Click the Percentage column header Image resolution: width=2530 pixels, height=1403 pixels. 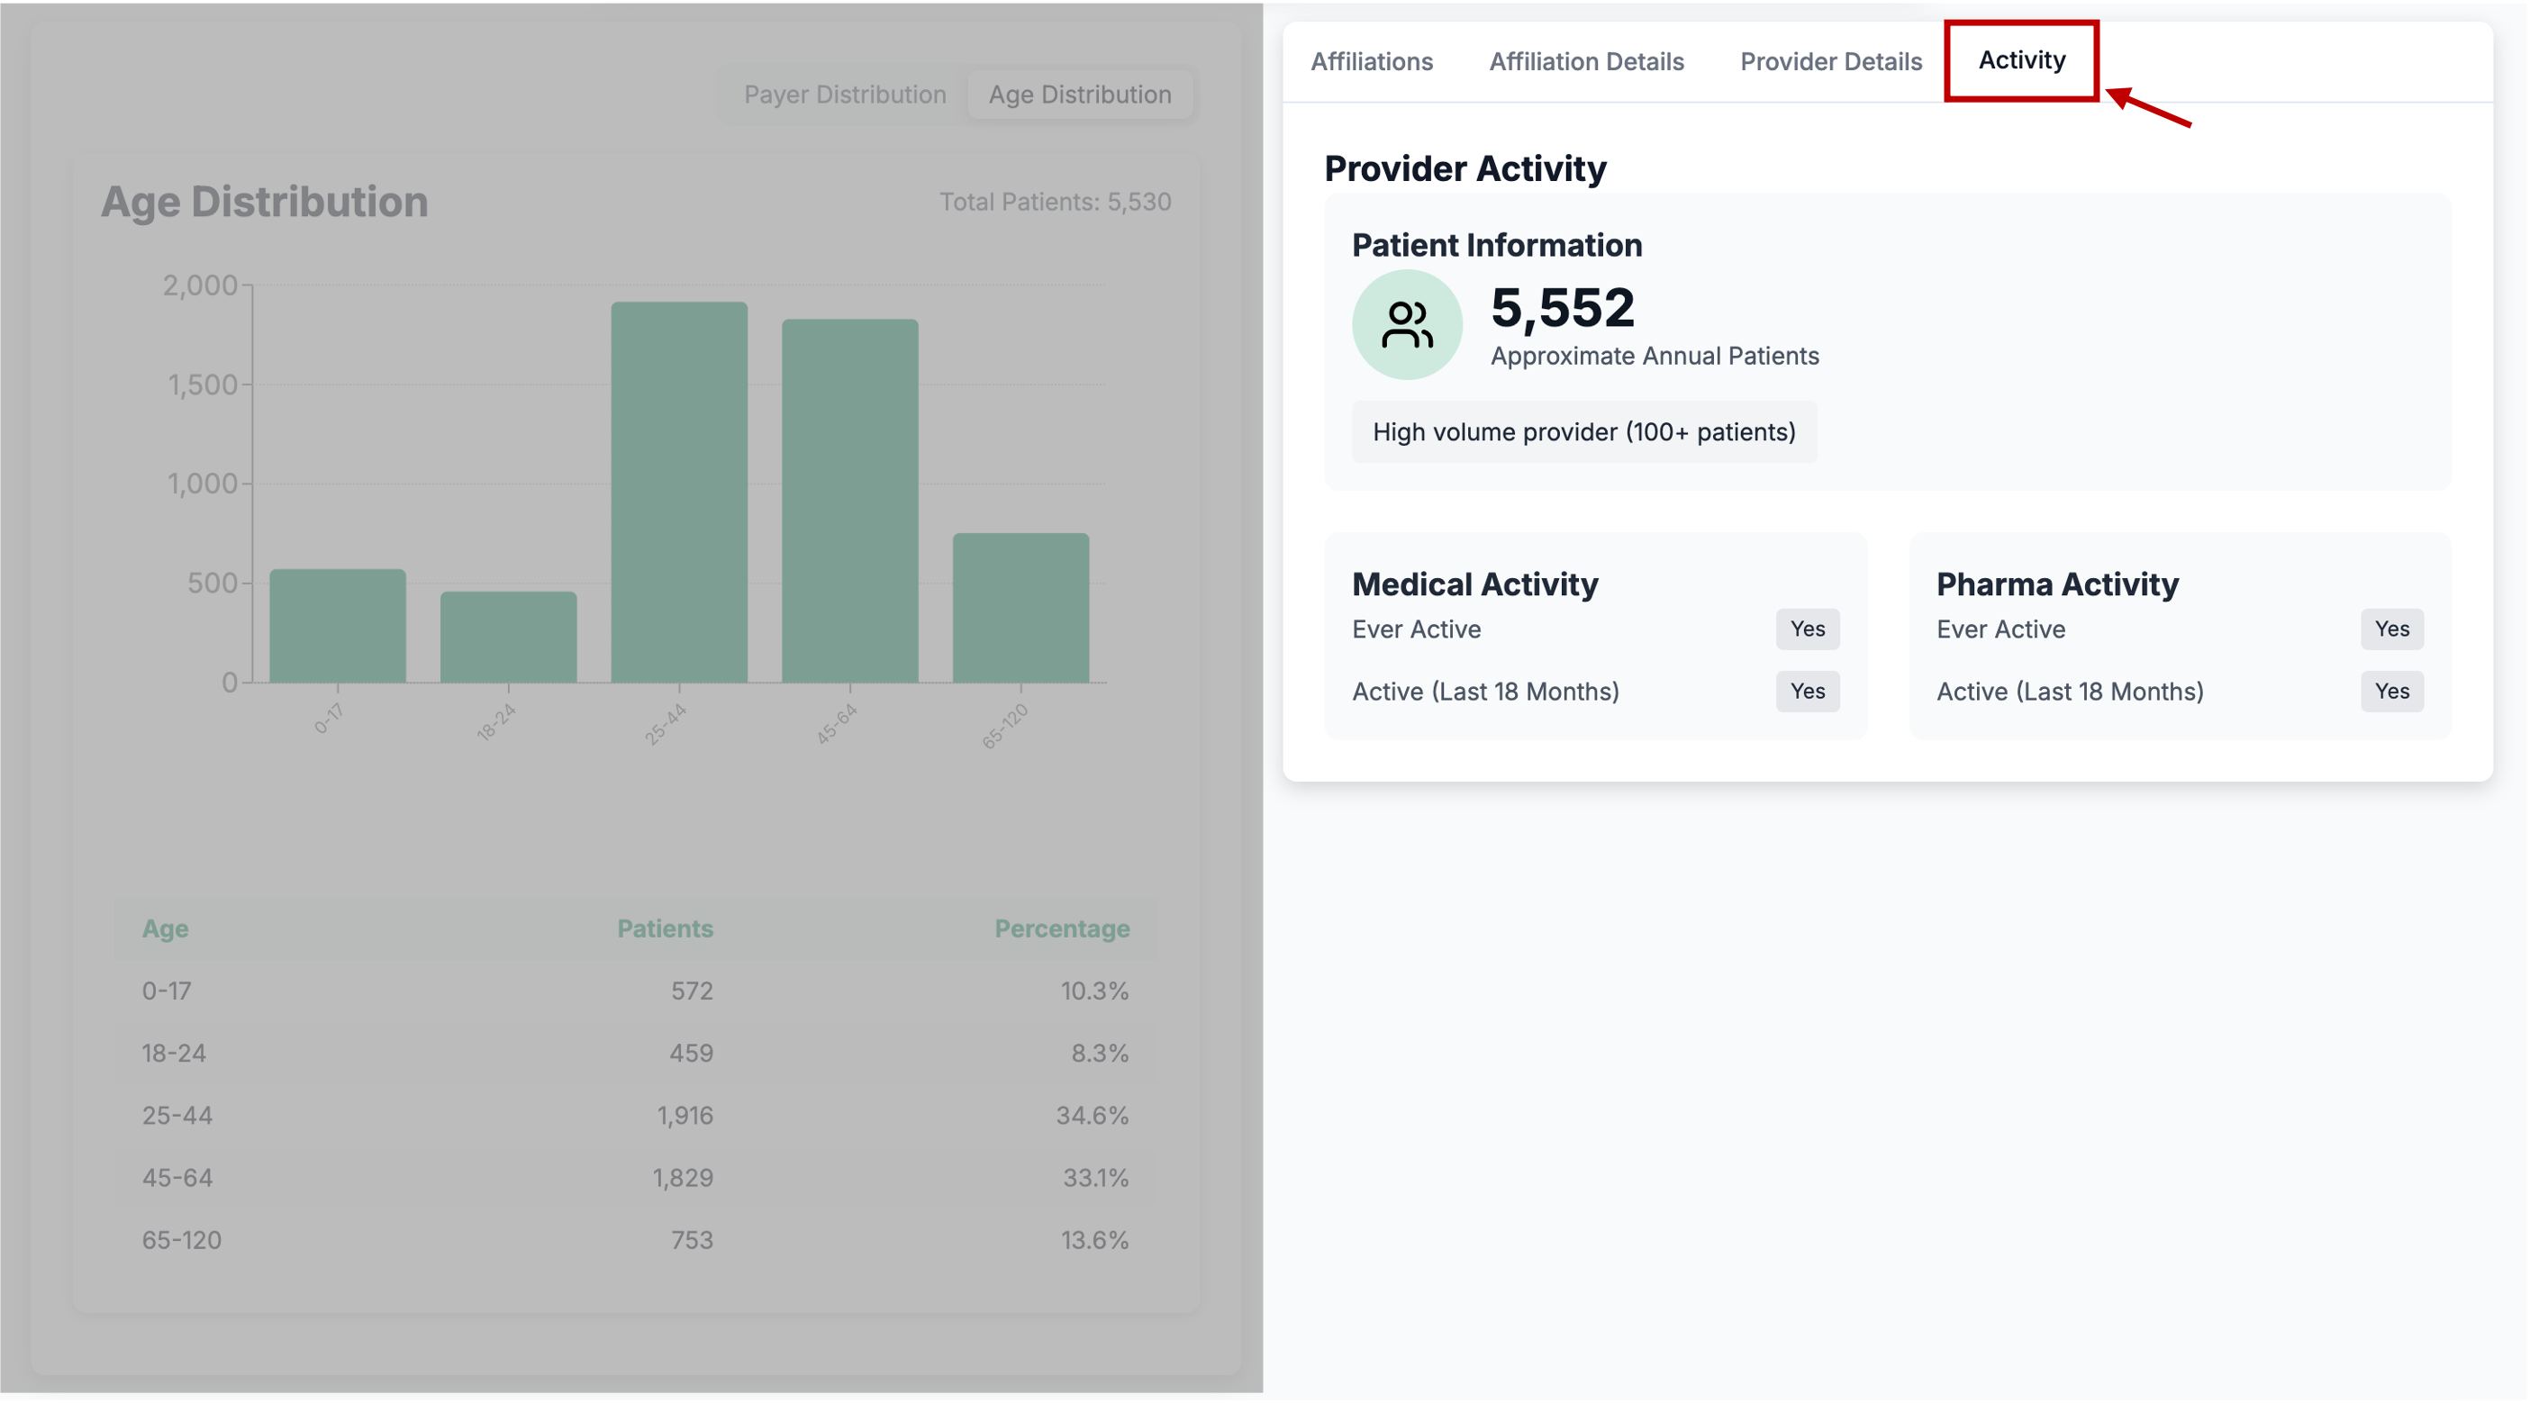[x=1062, y=928]
